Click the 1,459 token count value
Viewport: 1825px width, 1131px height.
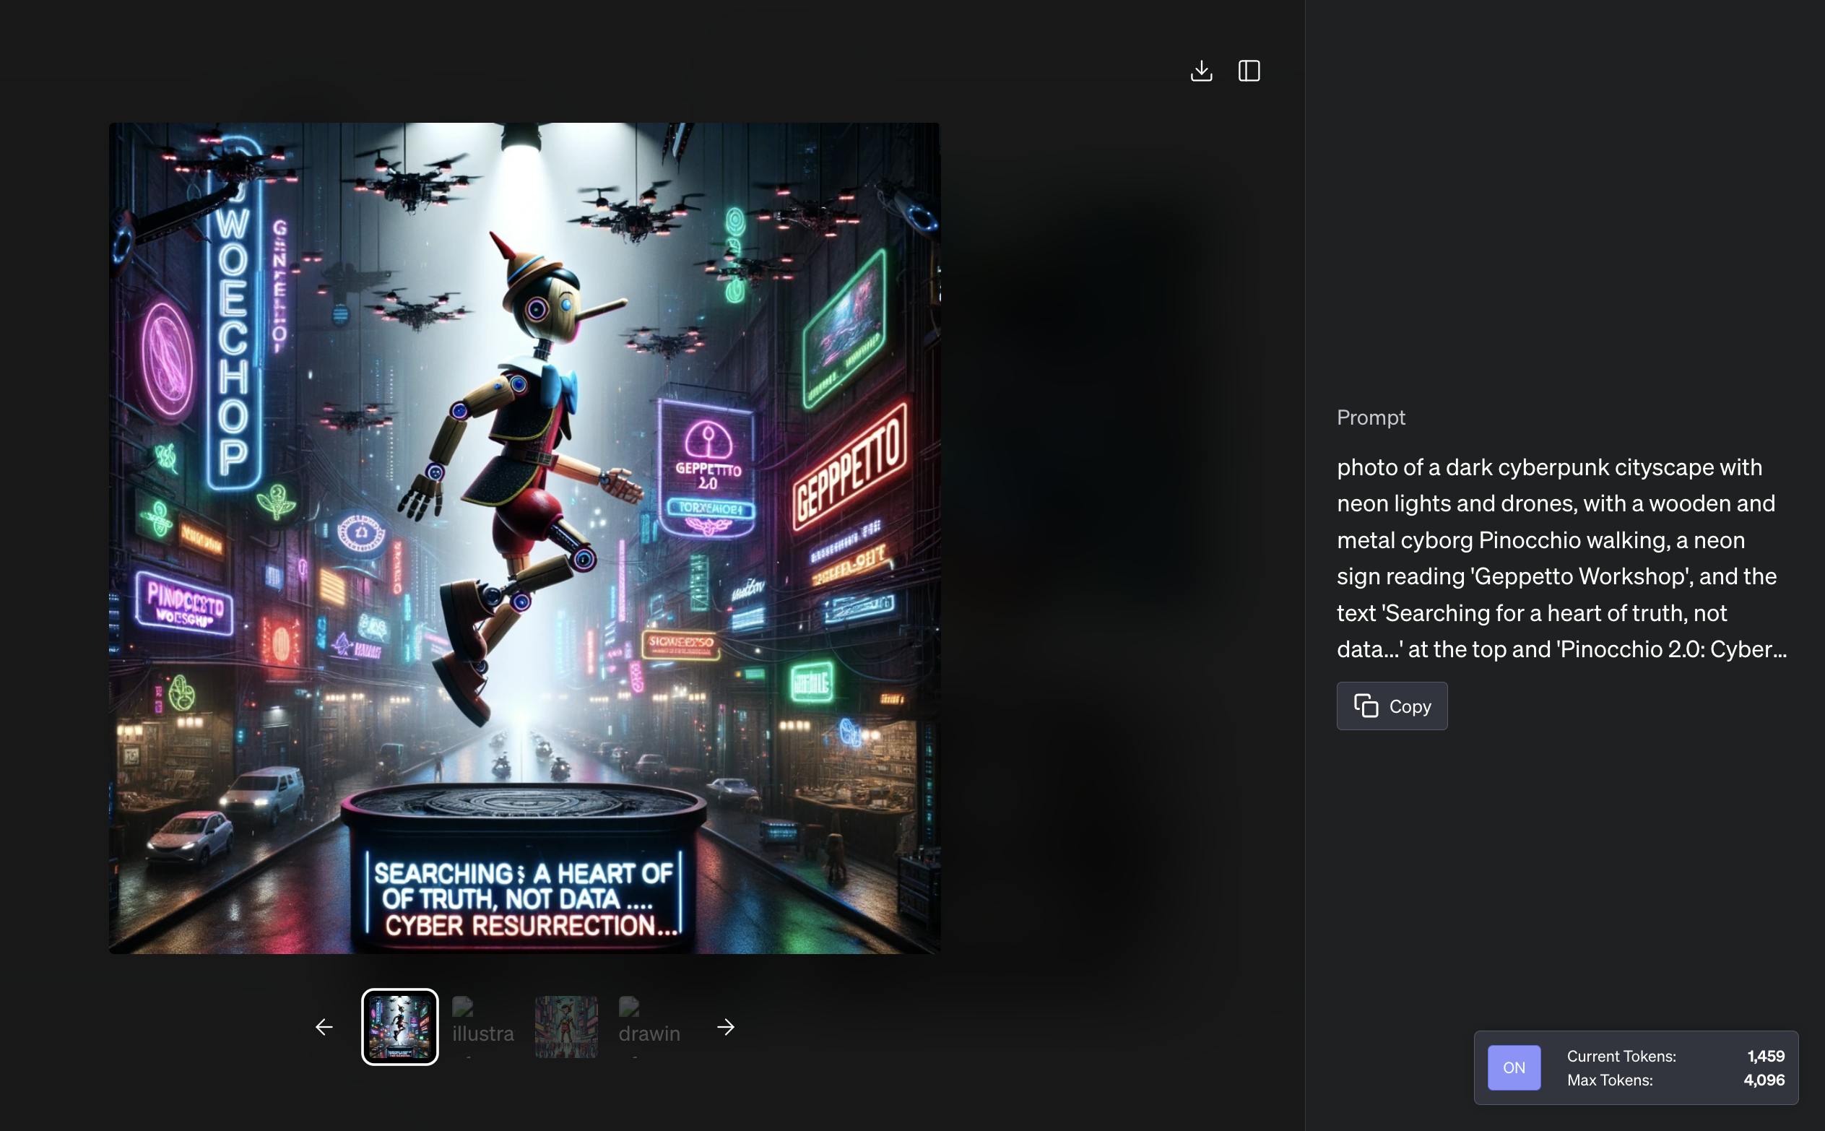1766,1056
